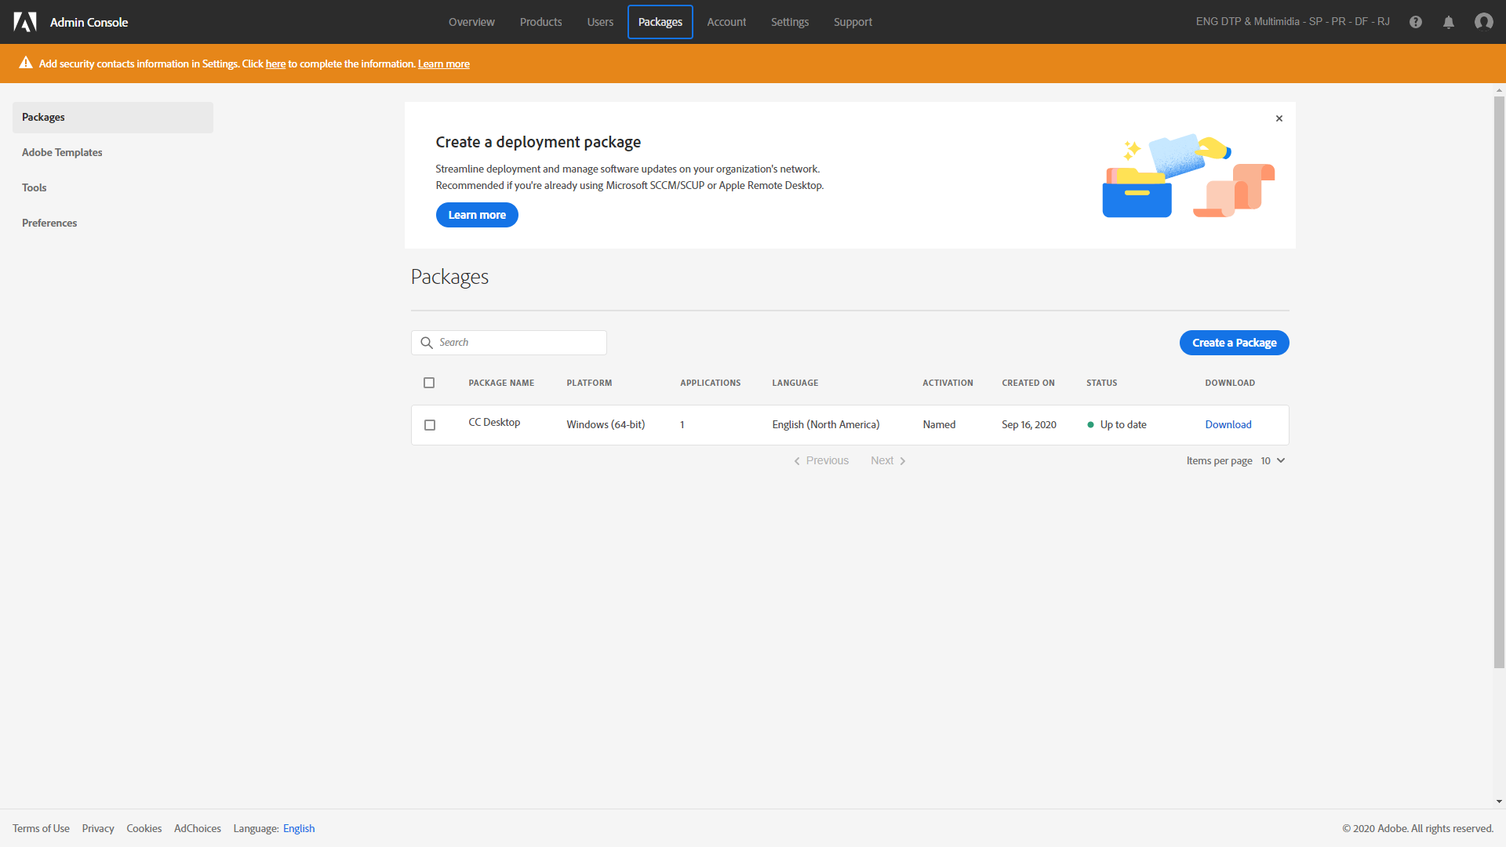Click the User profile icon
The height and width of the screenshot is (847, 1506).
click(x=1484, y=22)
